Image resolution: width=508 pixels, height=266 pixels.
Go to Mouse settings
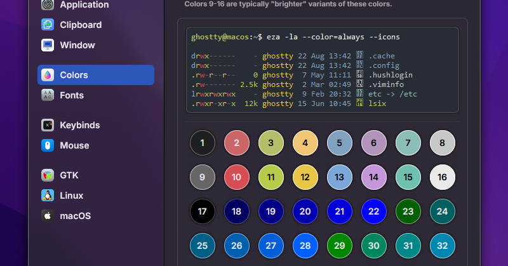(74, 145)
